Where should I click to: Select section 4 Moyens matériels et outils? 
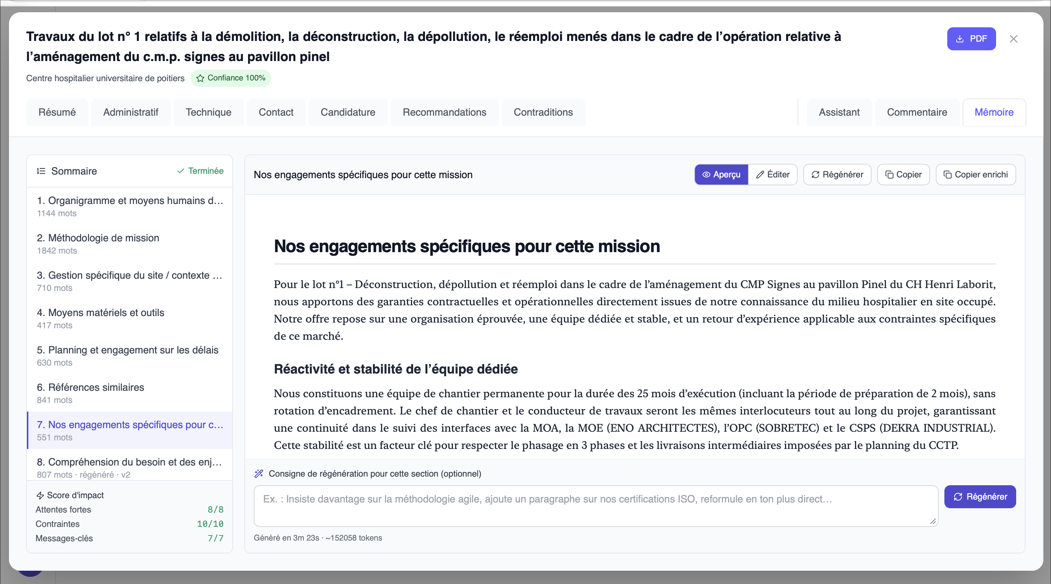(x=130, y=318)
